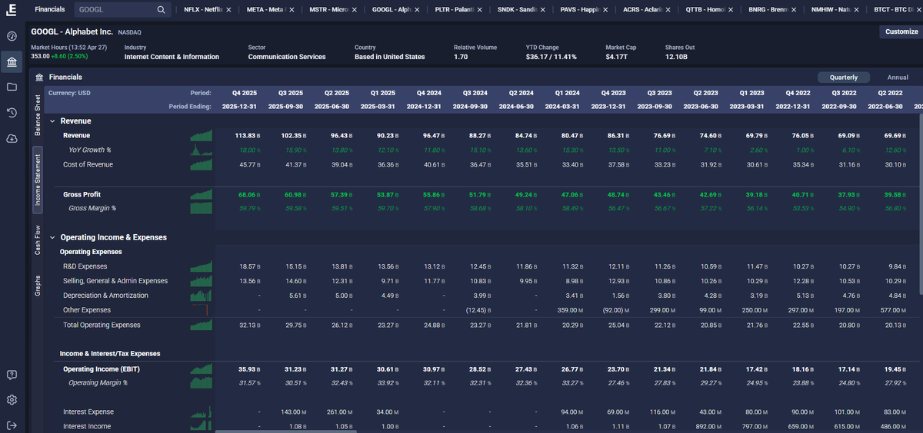Open the R&D Expenses sparkline chart
Image resolution: width=923 pixels, height=433 pixels.
[x=201, y=266]
